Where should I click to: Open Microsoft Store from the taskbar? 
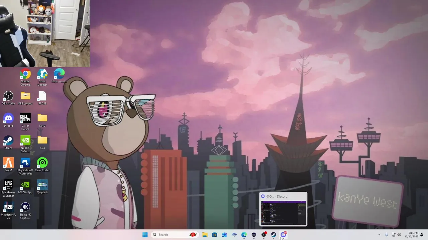[215, 235]
